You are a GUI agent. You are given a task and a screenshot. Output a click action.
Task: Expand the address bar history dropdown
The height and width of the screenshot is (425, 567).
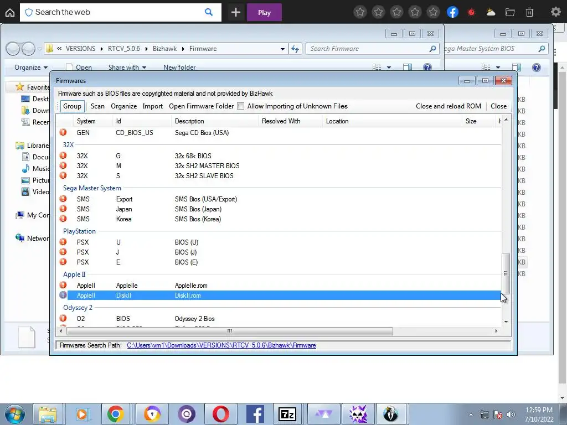[282, 49]
